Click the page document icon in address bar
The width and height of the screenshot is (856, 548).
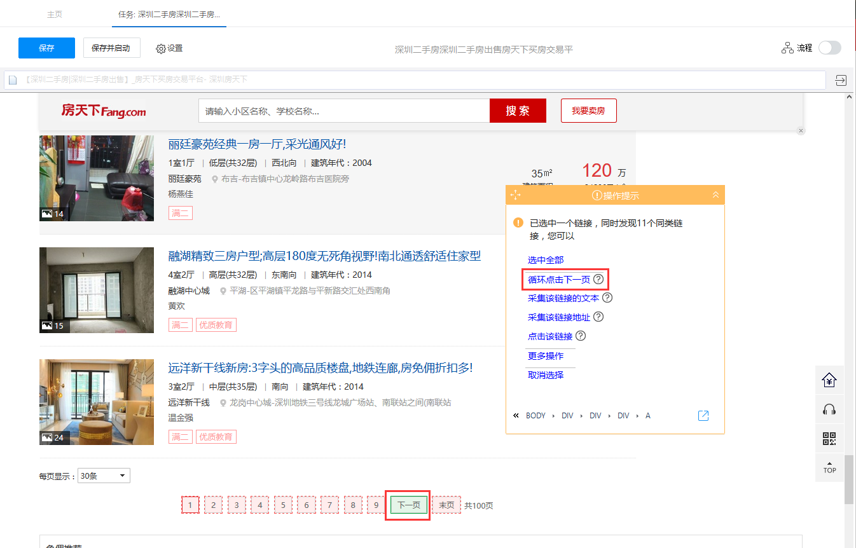click(x=12, y=80)
